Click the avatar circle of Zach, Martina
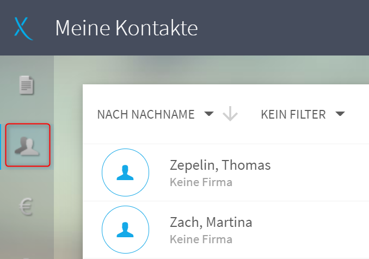This screenshot has height=259, width=369. (x=125, y=230)
